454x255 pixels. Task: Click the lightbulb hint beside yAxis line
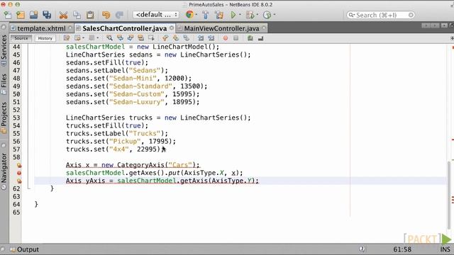pyautogui.click(x=19, y=181)
